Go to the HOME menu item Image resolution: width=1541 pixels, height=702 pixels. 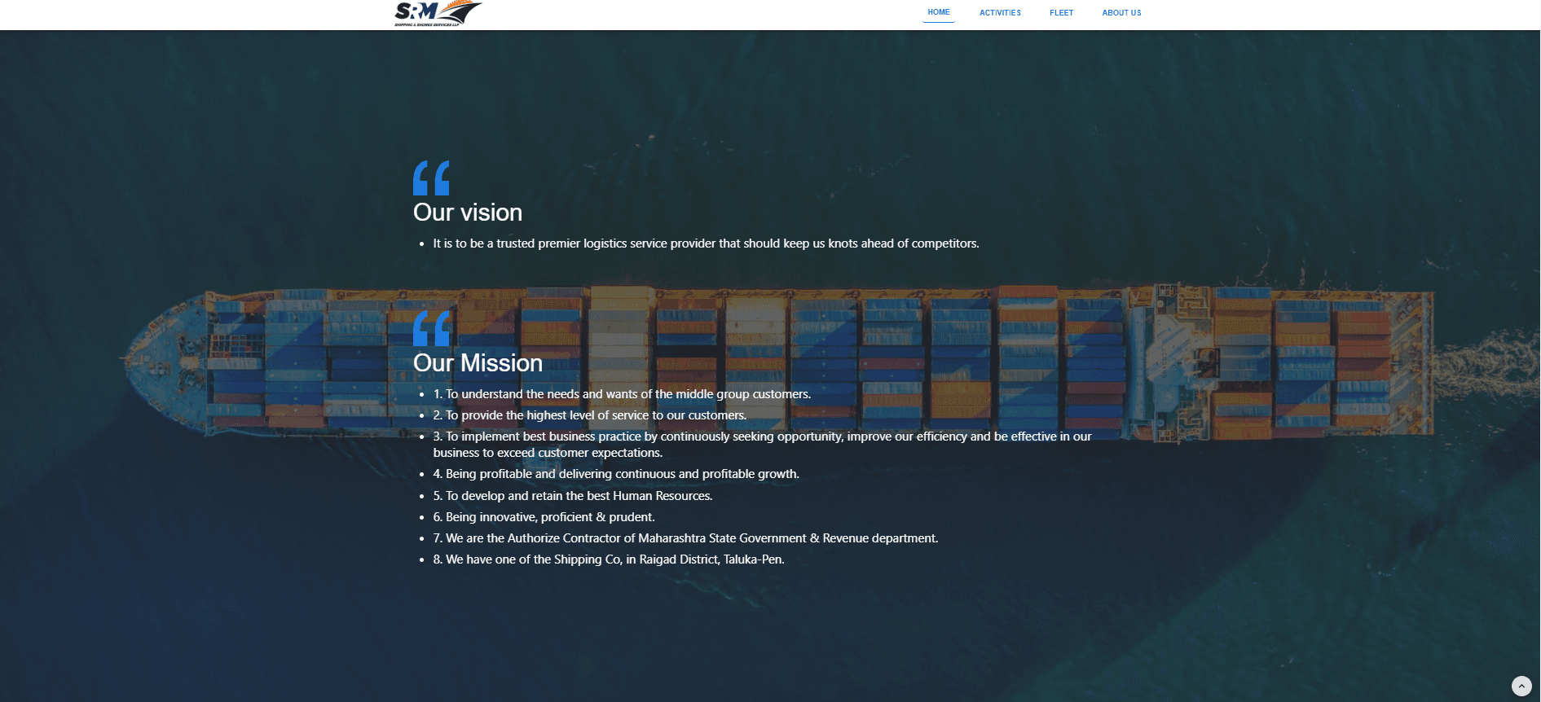tap(938, 12)
